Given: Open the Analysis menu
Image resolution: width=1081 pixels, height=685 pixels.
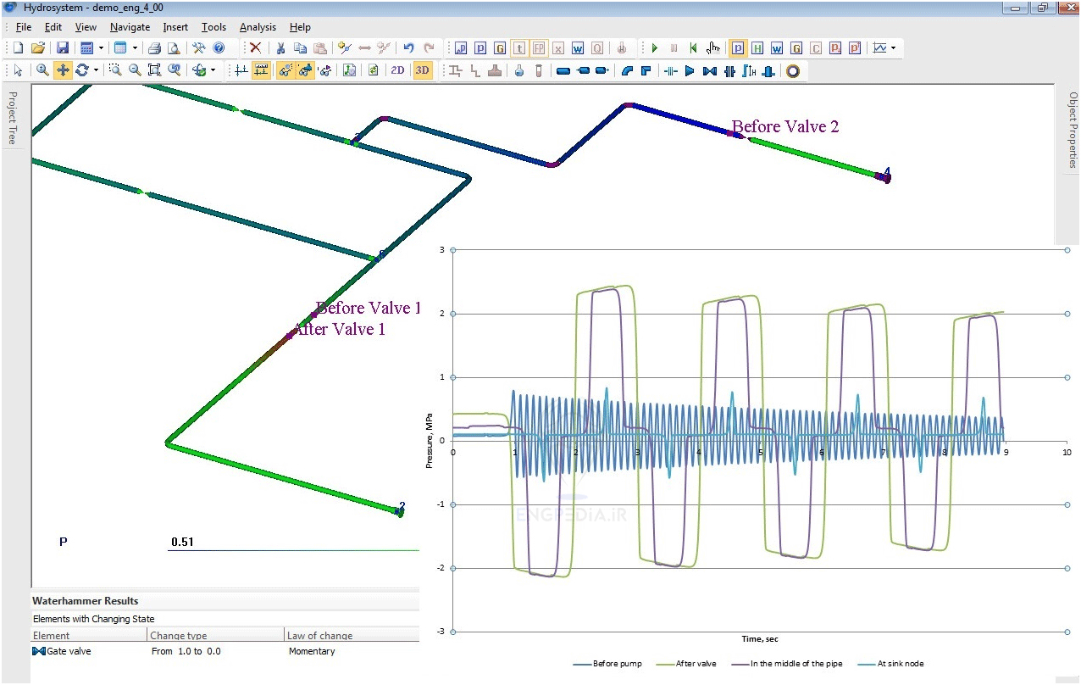Looking at the screenshot, I should [x=258, y=26].
